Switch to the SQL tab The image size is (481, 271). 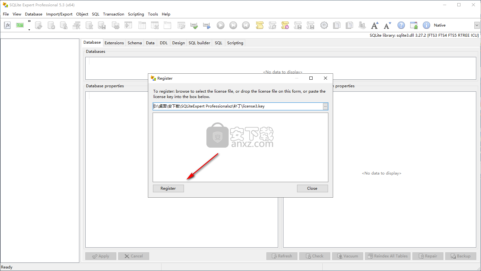pos(219,43)
